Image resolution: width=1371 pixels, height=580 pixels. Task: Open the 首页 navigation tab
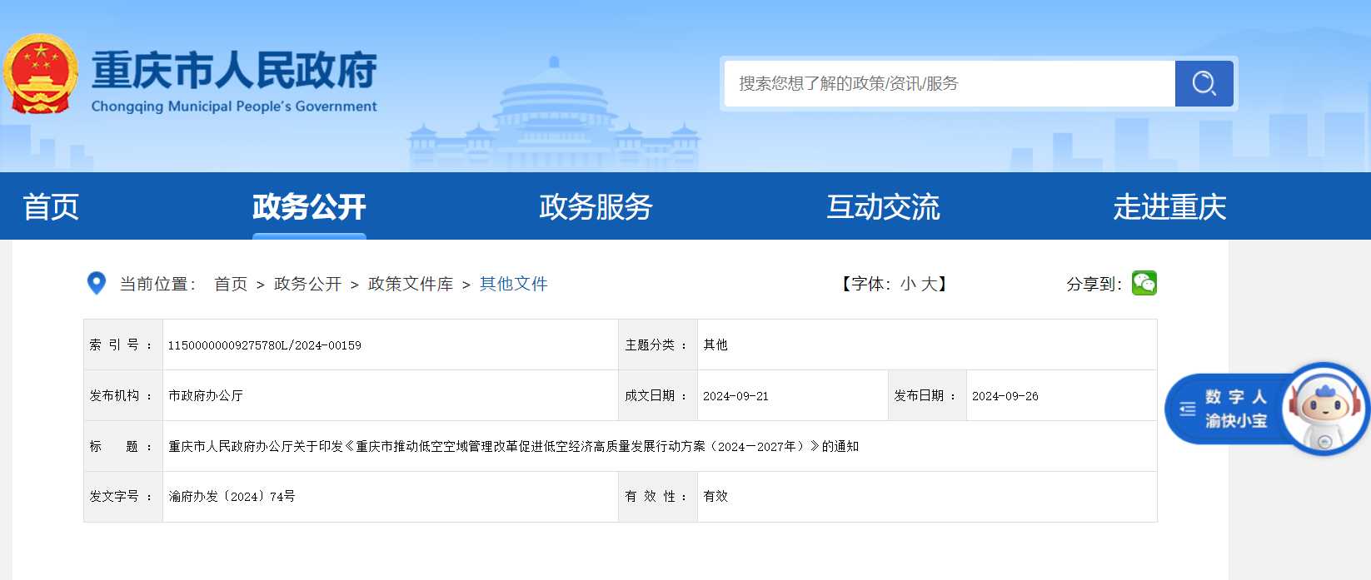pyautogui.click(x=51, y=206)
